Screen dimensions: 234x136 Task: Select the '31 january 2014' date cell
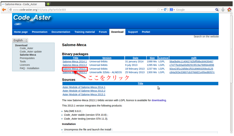(x=134, y=61)
